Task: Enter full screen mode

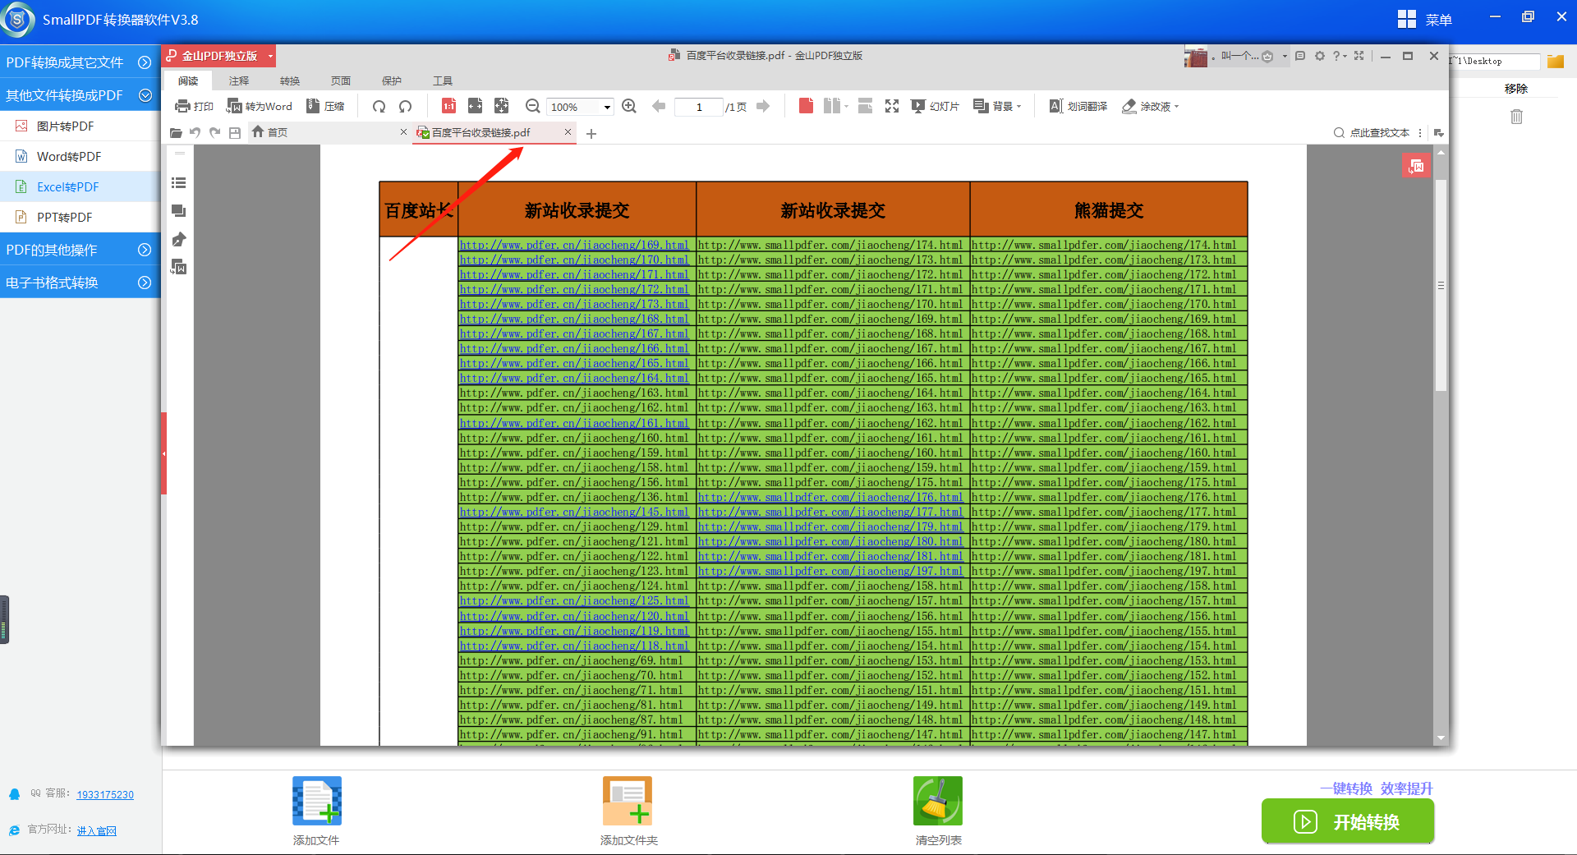Action: pos(892,106)
